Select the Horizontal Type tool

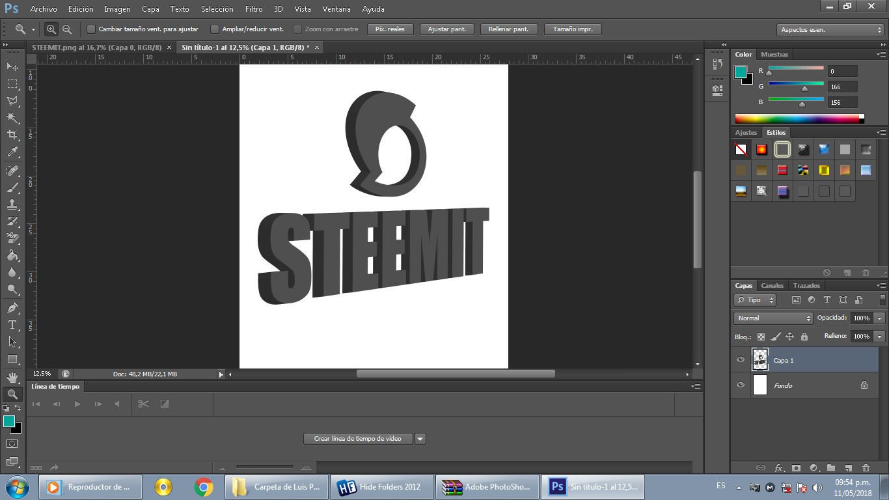(12, 325)
